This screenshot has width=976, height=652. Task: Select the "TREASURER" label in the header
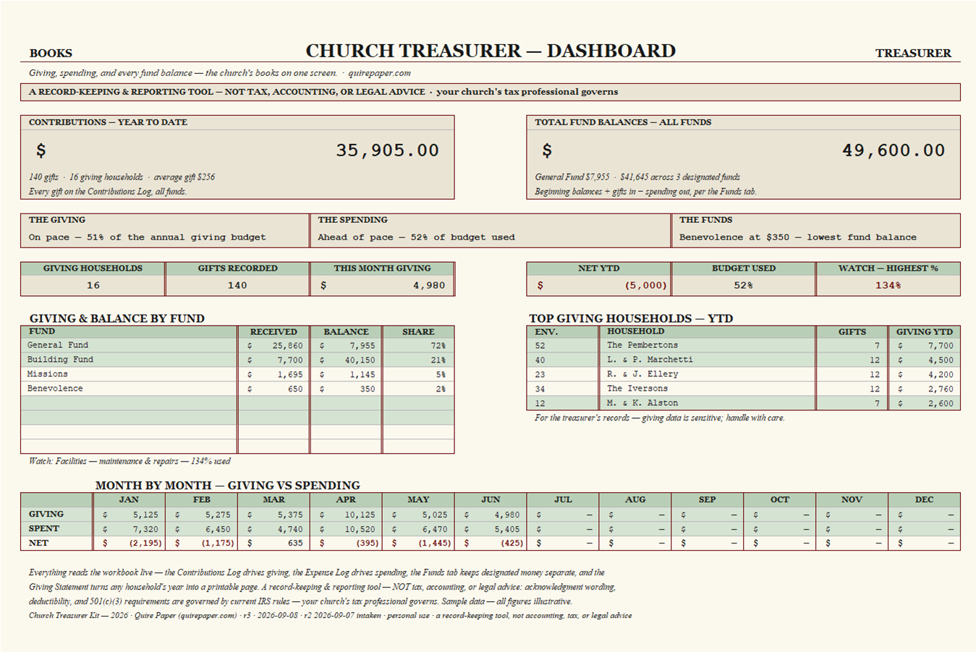pos(913,54)
